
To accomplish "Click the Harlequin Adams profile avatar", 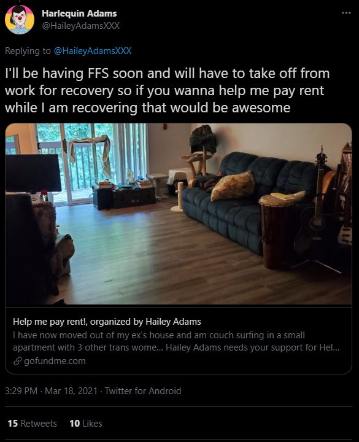I will pyautogui.click(x=20, y=20).
